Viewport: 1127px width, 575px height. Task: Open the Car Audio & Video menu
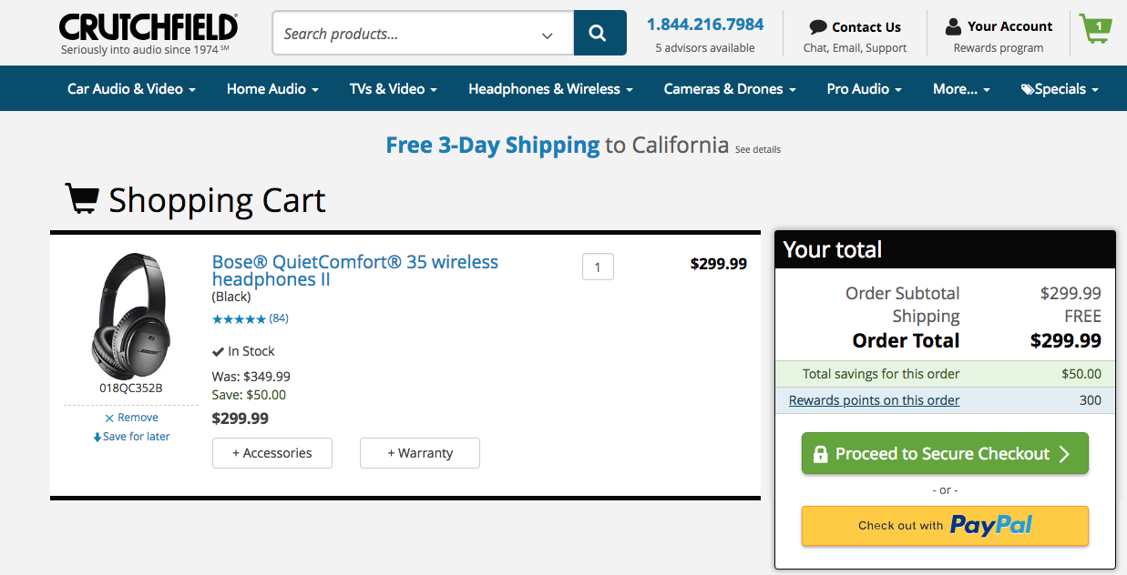[131, 89]
